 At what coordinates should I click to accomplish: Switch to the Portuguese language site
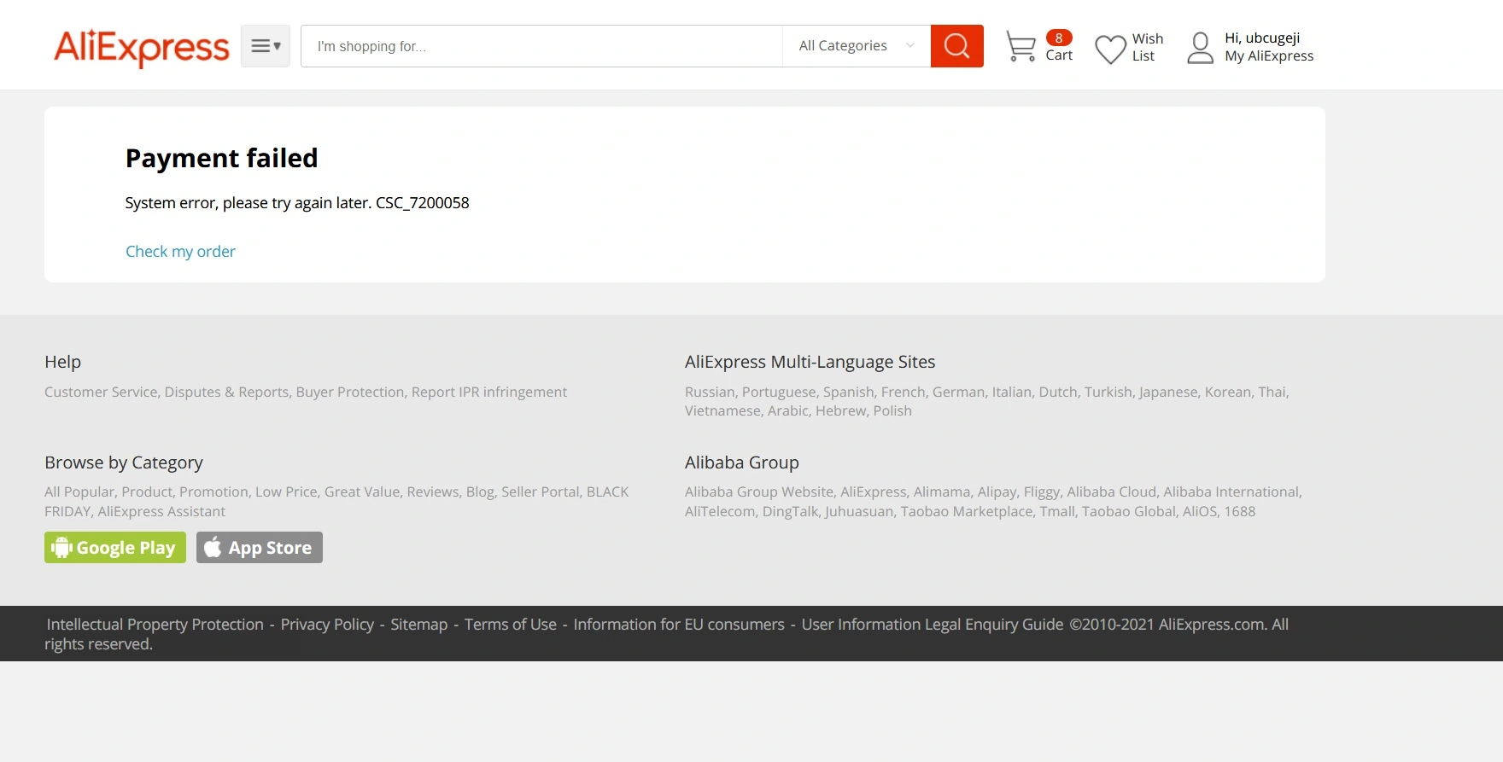(779, 392)
